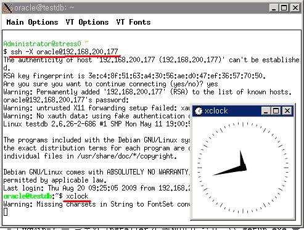Viewport: 304px width, 230px height.
Task: Click the oracle@testdb title bar
Action: pos(141,8)
